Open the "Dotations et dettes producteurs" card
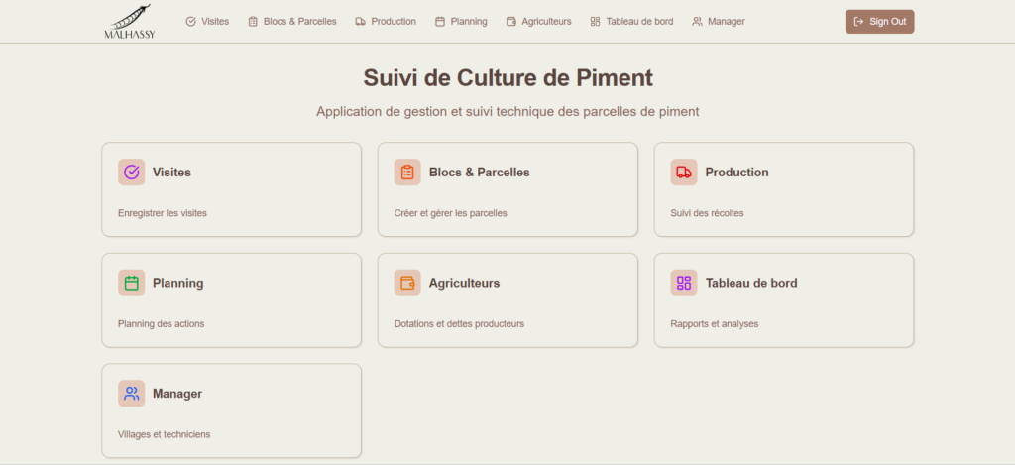 (x=507, y=299)
